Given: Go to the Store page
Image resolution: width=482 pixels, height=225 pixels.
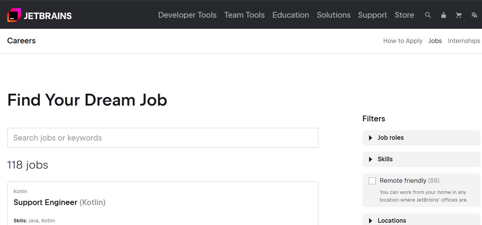Looking at the screenshot, I should 404,15.
